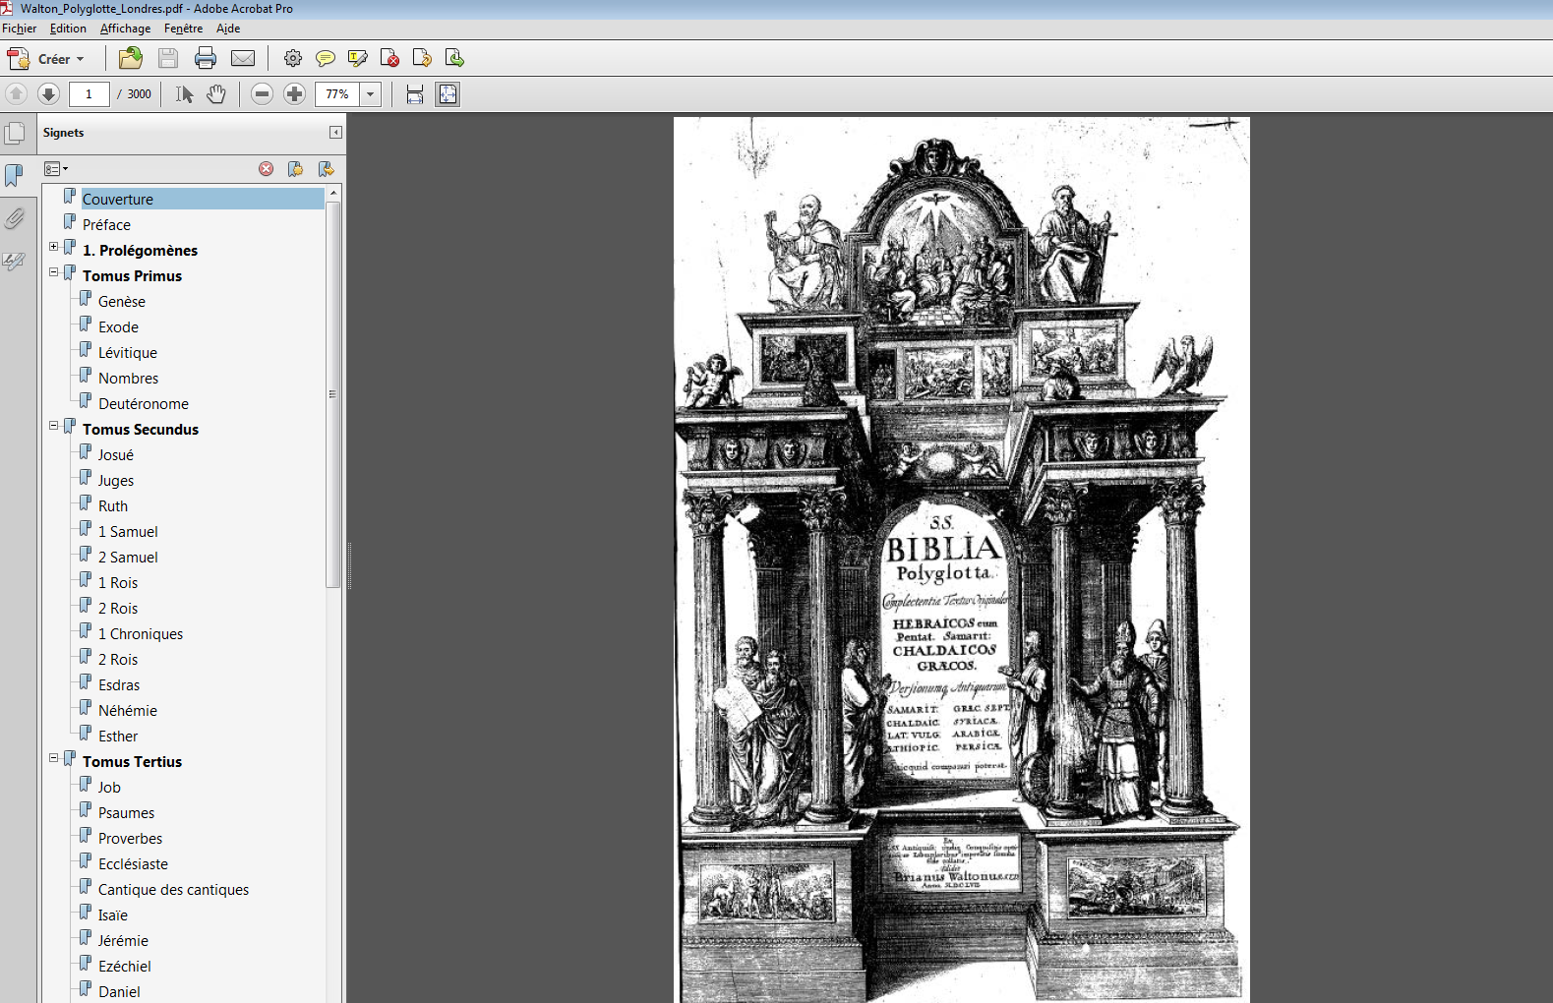Send the file via the email envelope icon
This screenshot has width=1553, height=1003.
(243, 58)
